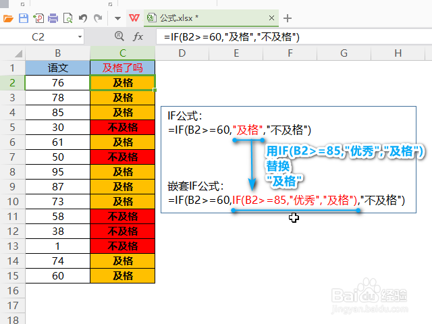Screen dimensions: 432x324
Task: Add a new document tab
Action: pyautogui.click(x=288, y=18)
